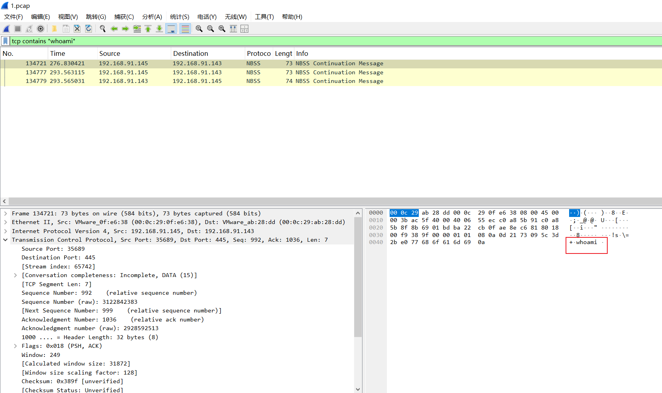Viewport: 662px width, 393px height.
Task: Expand the Ethernet II tree node
Action: (x=6, y=222)
